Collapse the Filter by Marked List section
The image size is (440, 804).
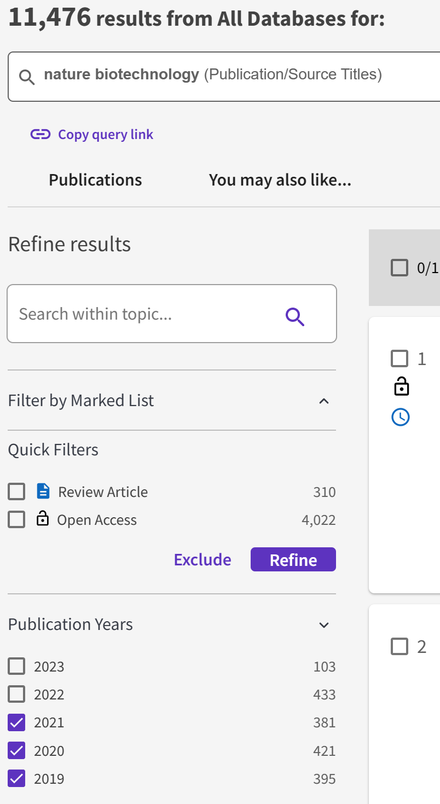(x=324, y=401)
